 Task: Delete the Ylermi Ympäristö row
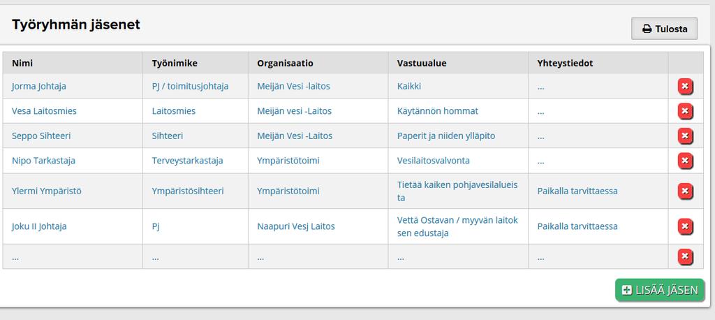685,191
